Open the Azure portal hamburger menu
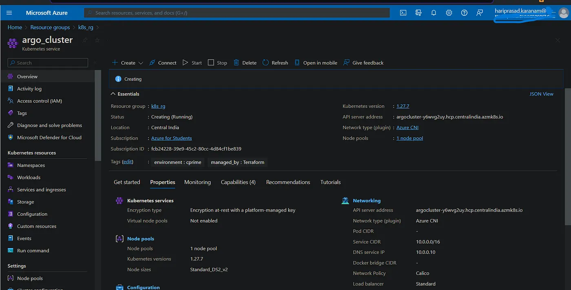The image size is (571, 290). 9,13
